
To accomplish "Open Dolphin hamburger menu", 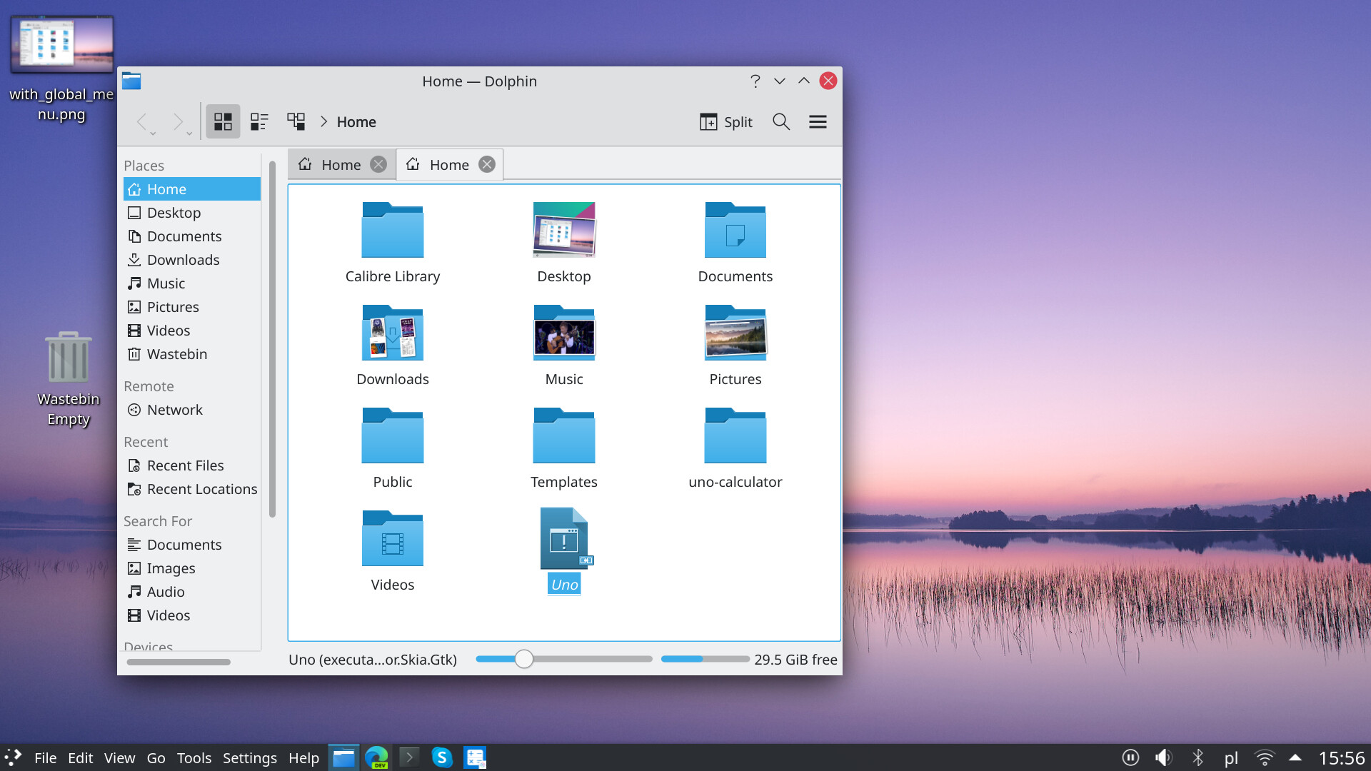I will click(x=818, y=121).
